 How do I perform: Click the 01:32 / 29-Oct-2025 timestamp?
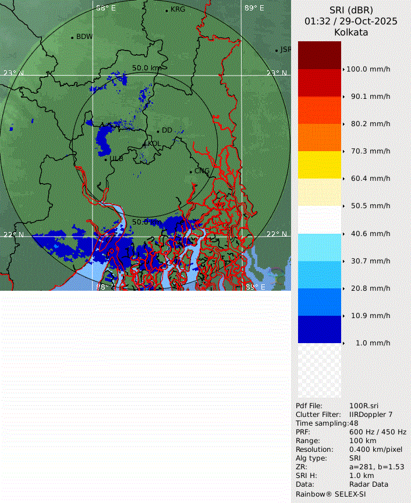[x=350, y=22]
